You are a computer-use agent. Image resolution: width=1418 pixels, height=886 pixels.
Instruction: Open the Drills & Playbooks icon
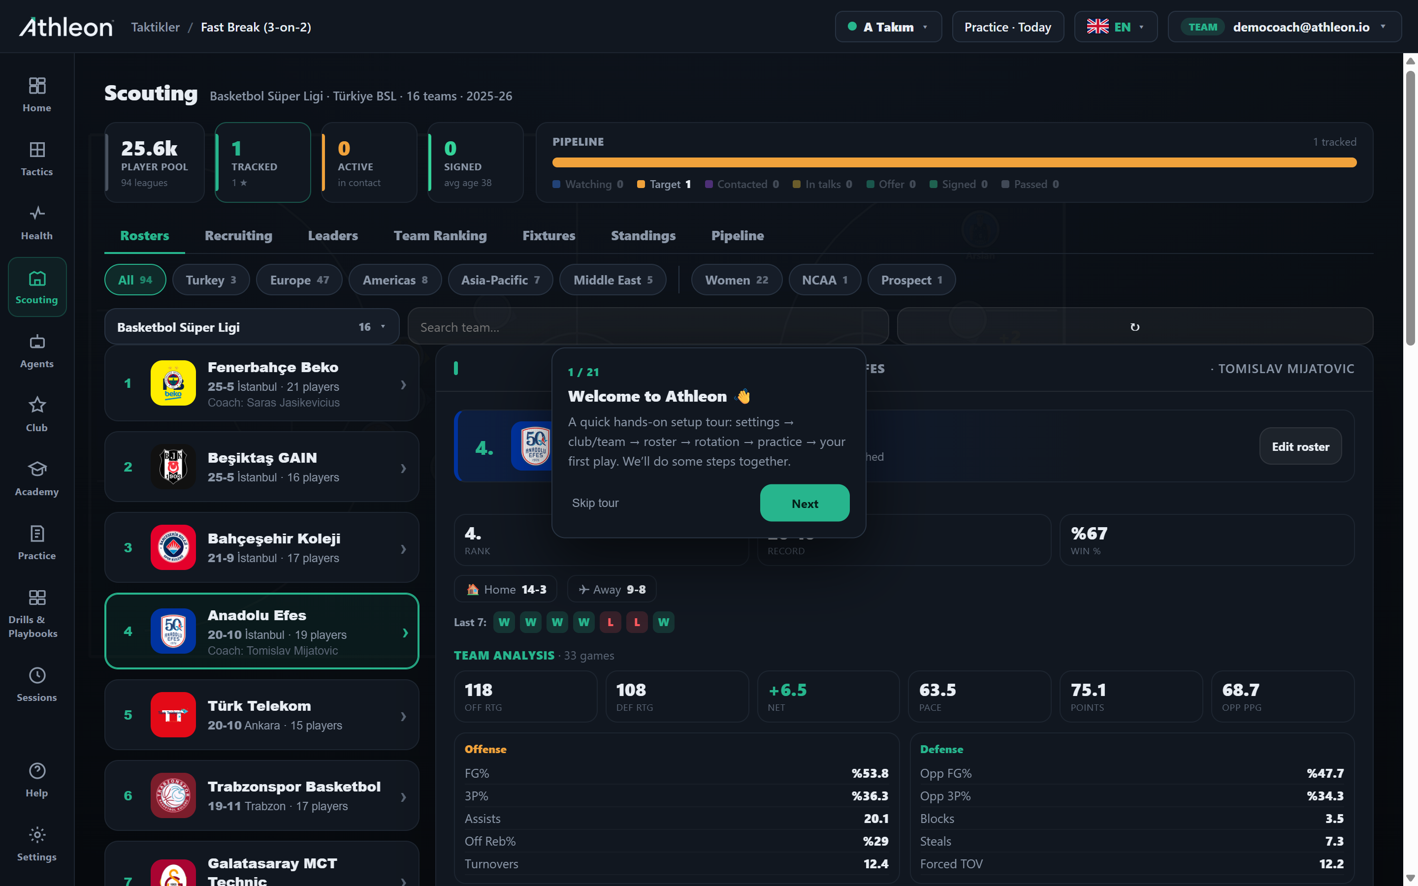pos(37,597)
